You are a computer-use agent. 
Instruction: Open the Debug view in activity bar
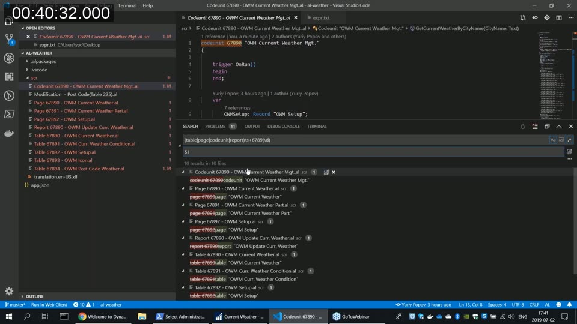[9, 58]
